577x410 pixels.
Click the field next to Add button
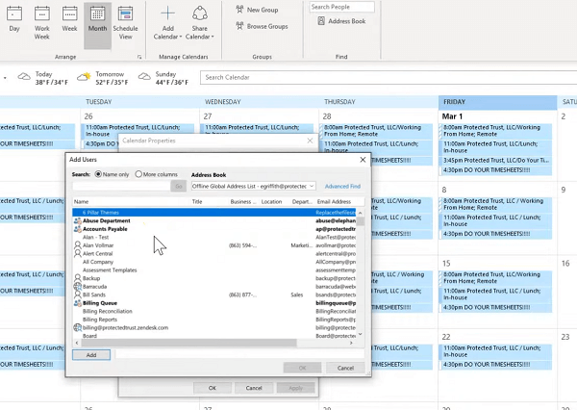pyautogui.click(x=239, y=354)
